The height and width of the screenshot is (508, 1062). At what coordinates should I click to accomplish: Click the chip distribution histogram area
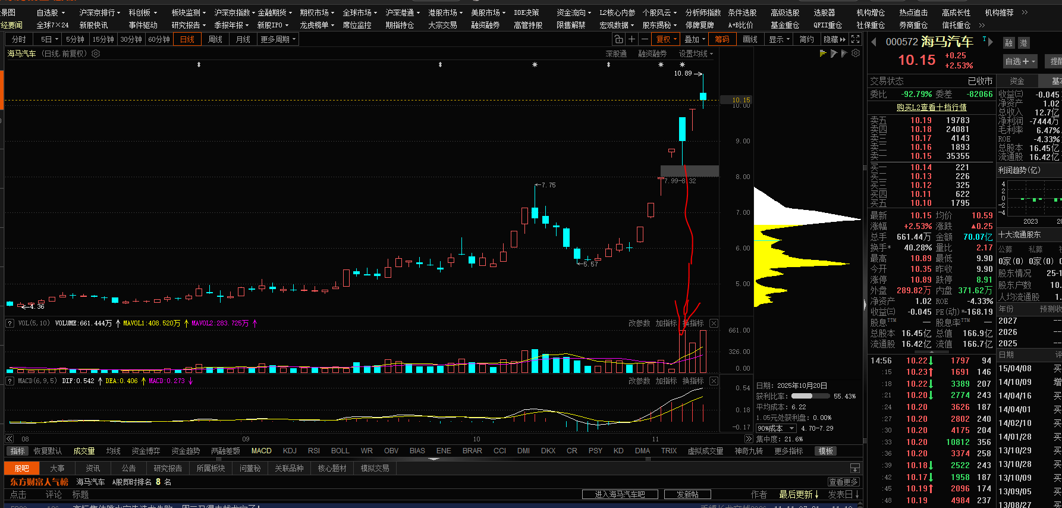(808, 247)
